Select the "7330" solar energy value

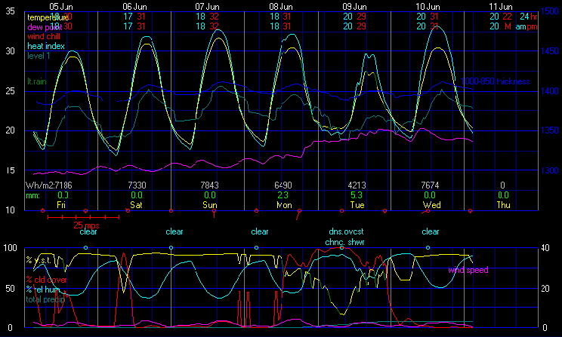click(x=137, y=185)
